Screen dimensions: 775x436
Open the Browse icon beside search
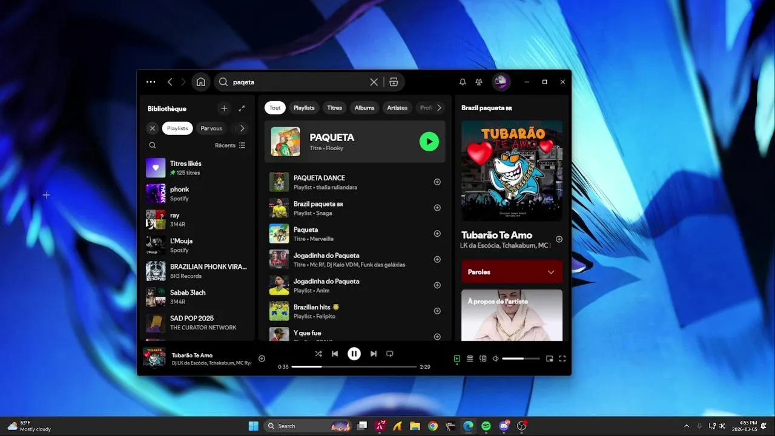point(394,82)
